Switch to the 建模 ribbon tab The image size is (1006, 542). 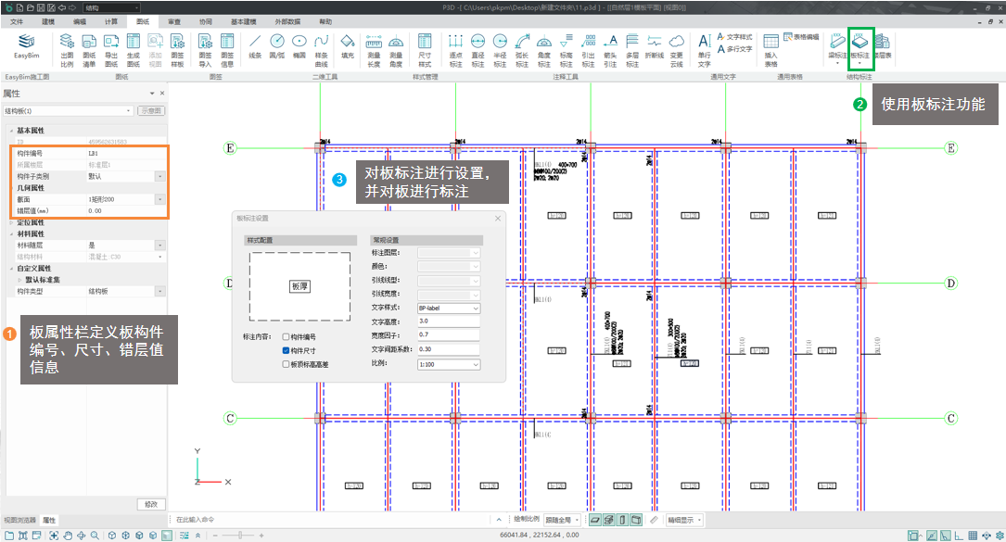(x=48, y=20)
